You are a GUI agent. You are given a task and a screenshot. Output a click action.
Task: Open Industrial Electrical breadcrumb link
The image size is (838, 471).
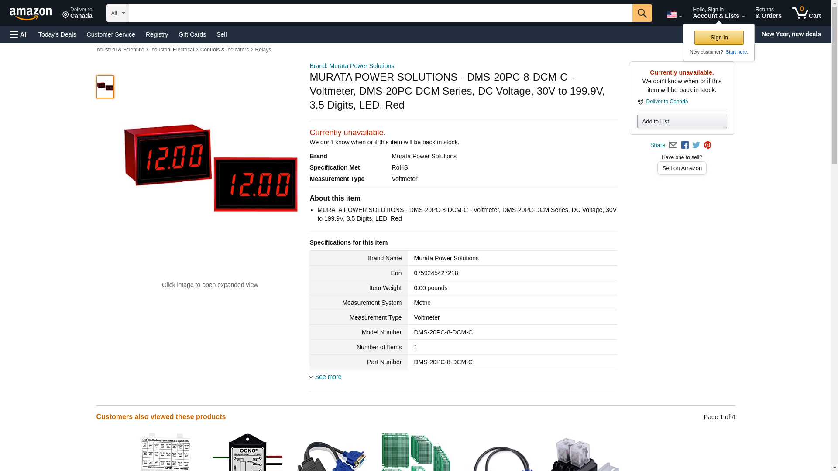172,50
